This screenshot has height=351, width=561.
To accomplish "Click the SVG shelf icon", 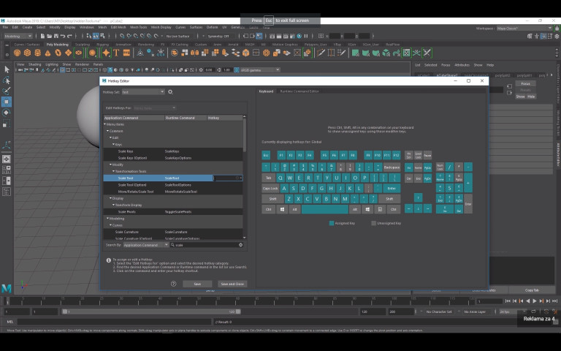I will [x=126, y=53].
